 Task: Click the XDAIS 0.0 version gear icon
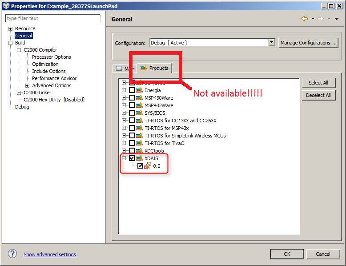[148, 165]
